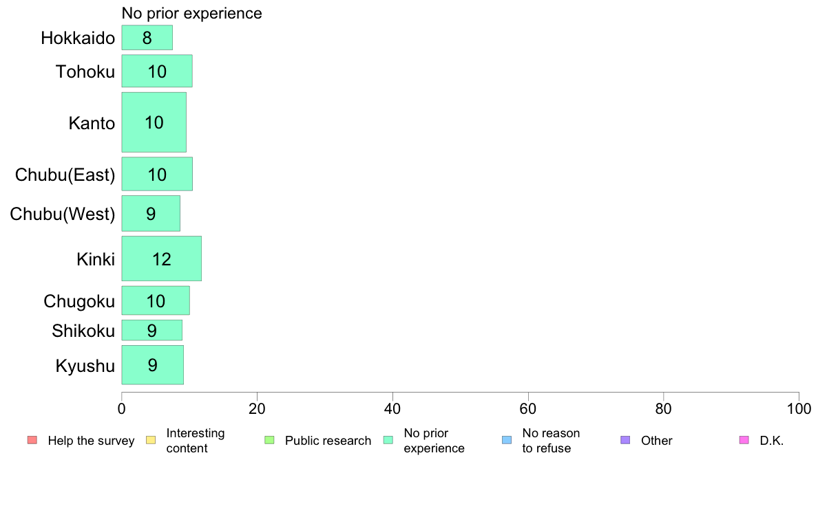
Task: Select the Kyushu bar showing 9
Action: coord(152,365)
